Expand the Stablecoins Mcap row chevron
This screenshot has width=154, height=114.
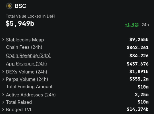coord(3,40)
